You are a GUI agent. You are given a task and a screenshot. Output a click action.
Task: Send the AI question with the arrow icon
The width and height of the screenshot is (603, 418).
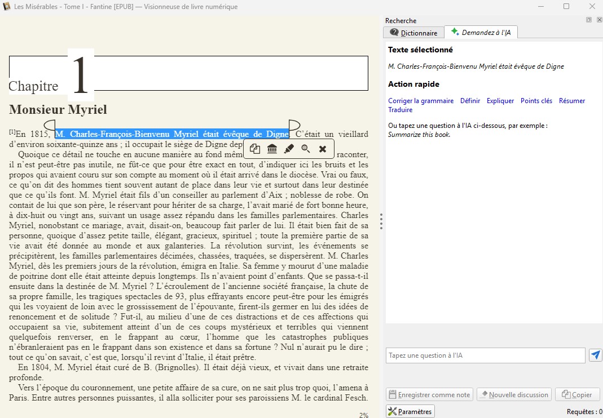(595, 355)
